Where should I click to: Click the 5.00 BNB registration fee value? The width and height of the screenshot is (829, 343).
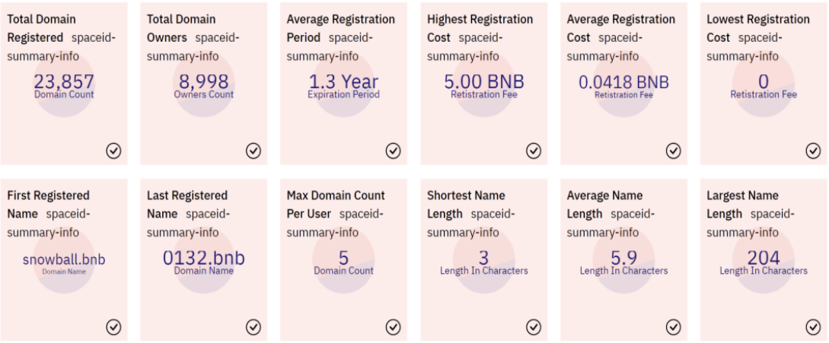click(483, 82)
